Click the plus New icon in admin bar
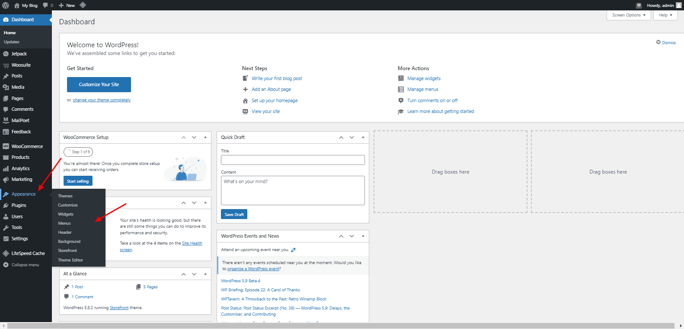The image size is (684, 329). (x=61, y=5)
